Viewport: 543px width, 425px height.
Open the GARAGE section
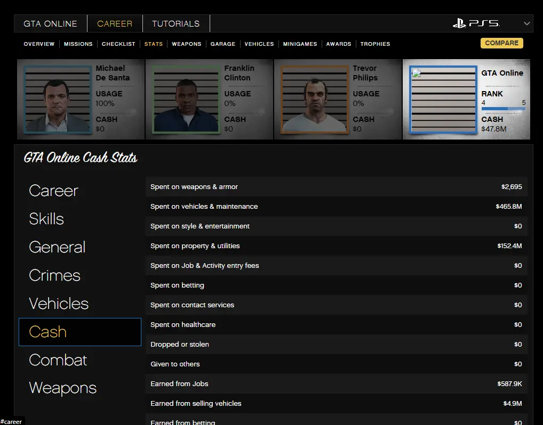click(x=222, y=44)
